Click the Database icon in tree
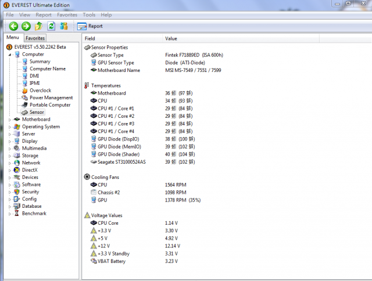Screen dimensions: 372x281 [x=17, y=206]
